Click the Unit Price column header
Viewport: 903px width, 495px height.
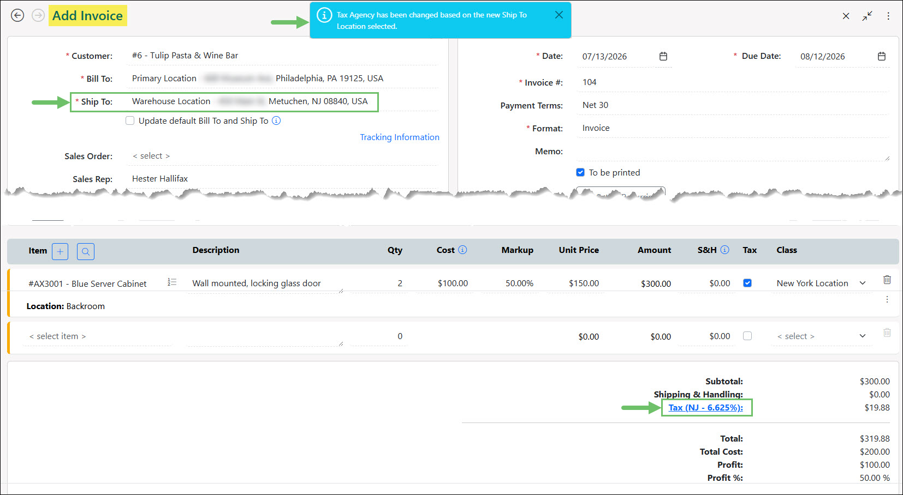(579, 250)
